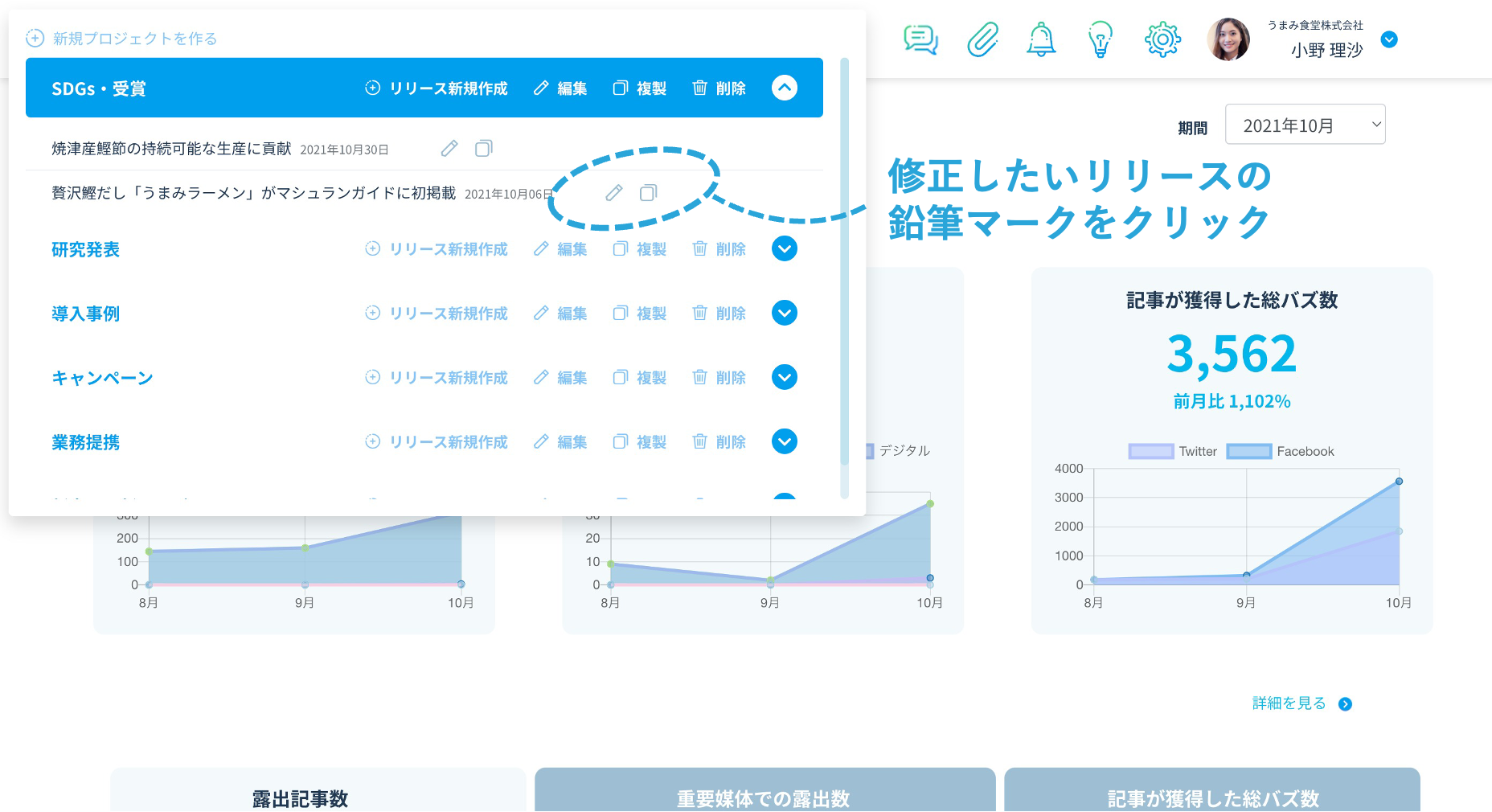This screenshot has width=1492, height=812.
Task: Click the user profile photo
Action: pyautogui.click(x=1228, y=39)
